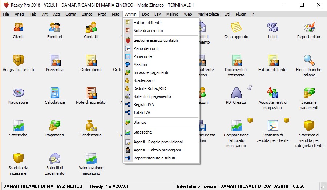Open Fatture differite desktop icon

click(x=272, y=60)
